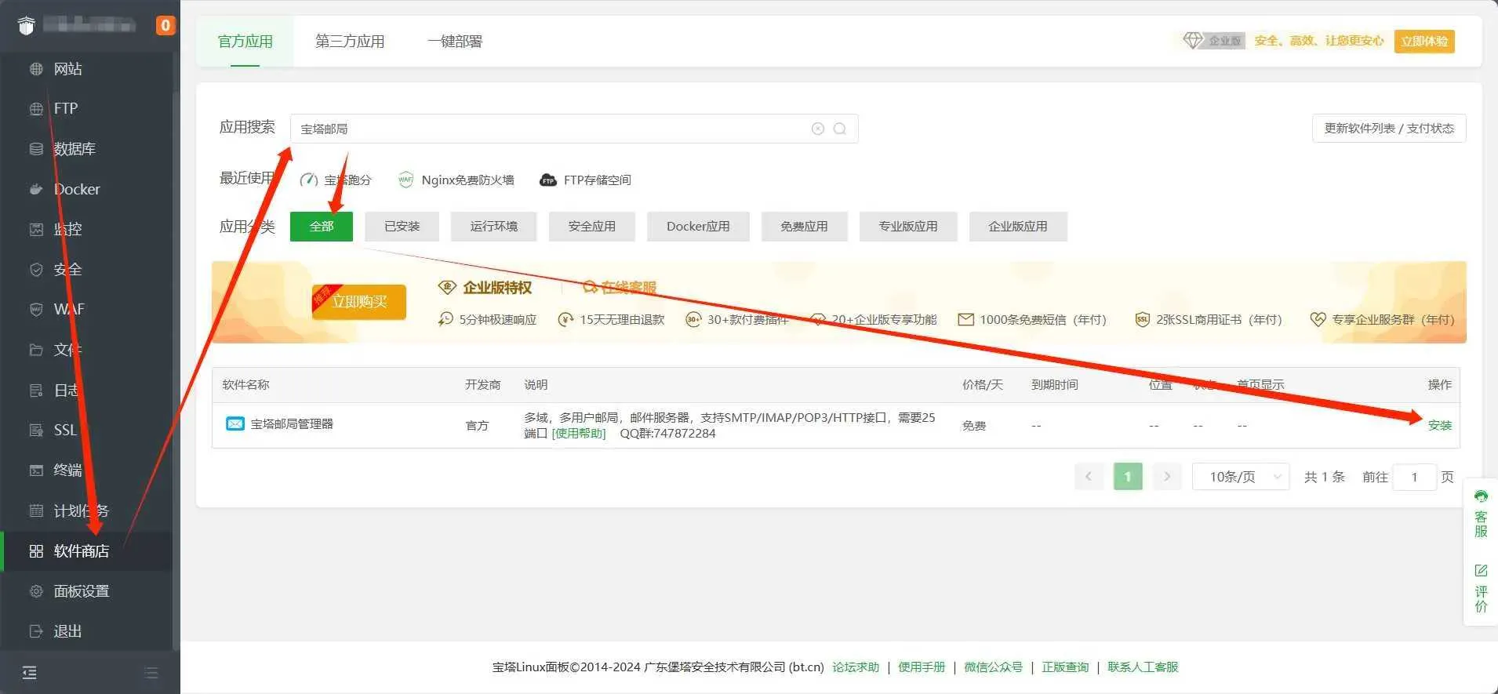This screenshot has width=1498, height=694.
Task: Click the notification count badge
Action: click(165, 26)
